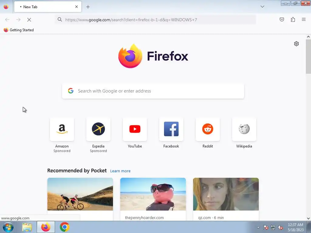Click the scrollbar down arrow

[x=308, y=218]
